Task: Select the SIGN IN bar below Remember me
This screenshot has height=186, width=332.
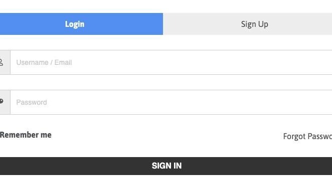Action: coord(166,166)
